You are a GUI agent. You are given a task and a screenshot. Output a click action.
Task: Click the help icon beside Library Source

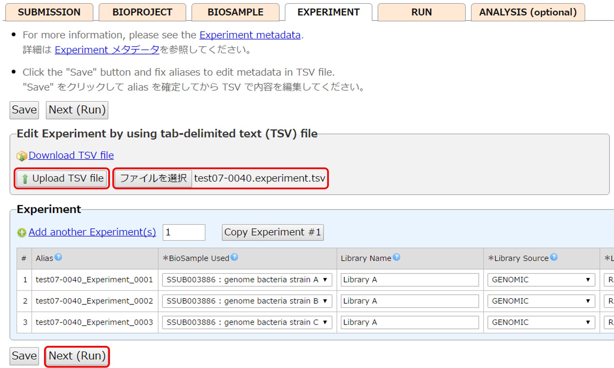tap(554, 257)
